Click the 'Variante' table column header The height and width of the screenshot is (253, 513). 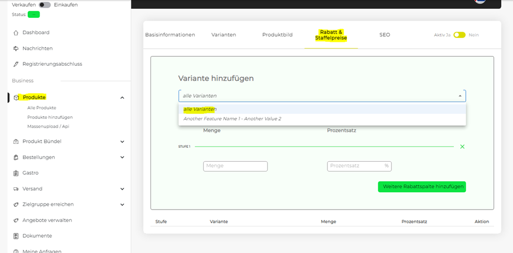pos(219,222)
